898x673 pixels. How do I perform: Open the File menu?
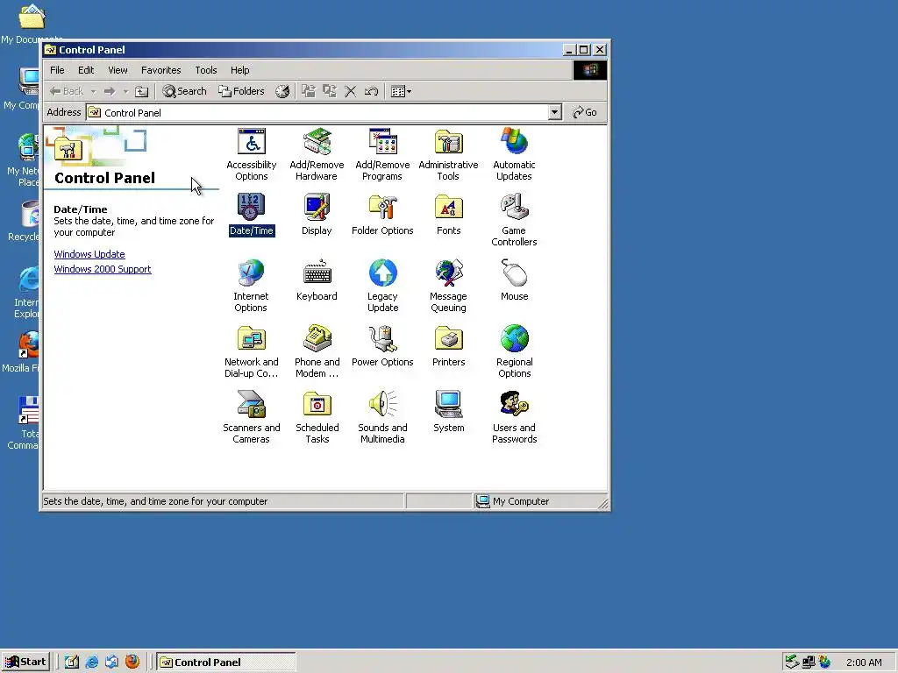click(x=57, y=70)
